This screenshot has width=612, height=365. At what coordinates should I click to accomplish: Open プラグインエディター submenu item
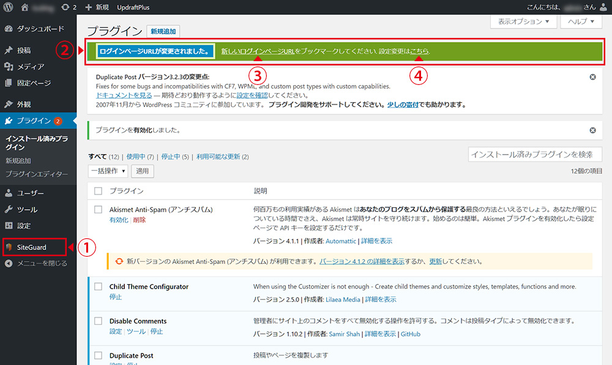[x=37, y=174]
